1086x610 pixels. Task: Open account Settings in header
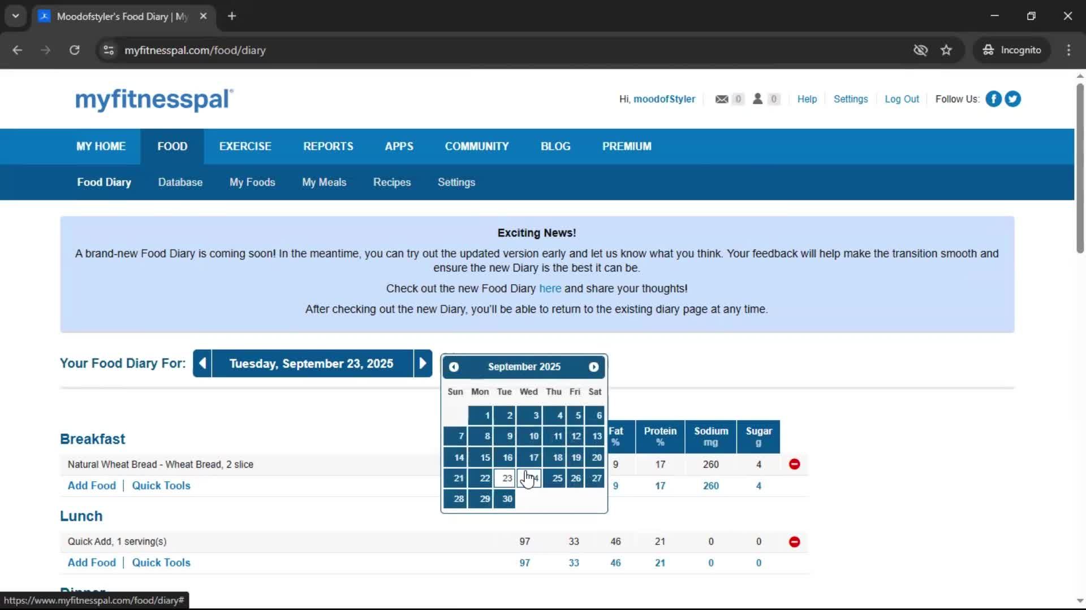(x=851, y=99)
